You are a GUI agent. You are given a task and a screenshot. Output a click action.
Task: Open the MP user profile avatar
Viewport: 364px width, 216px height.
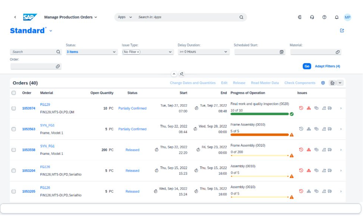click(347, 17)
